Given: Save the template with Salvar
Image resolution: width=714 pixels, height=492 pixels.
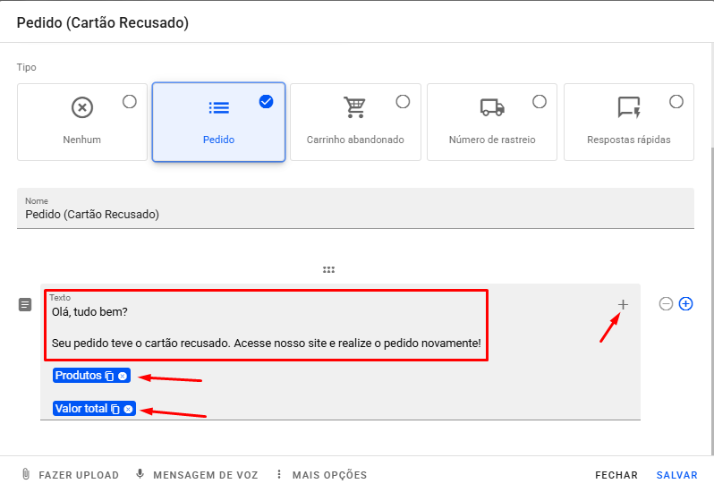Looking at the screenshot, I should point(676,475).
